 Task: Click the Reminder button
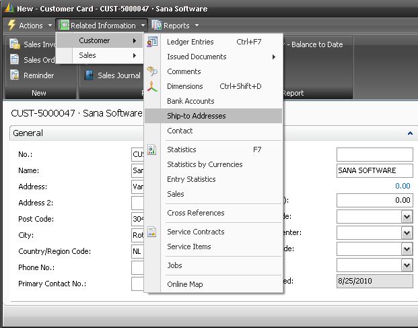coord(32,75)
